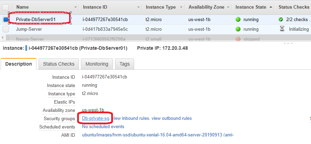
Task: Click the Scheduled events label
Action: (x=57, y=127)
